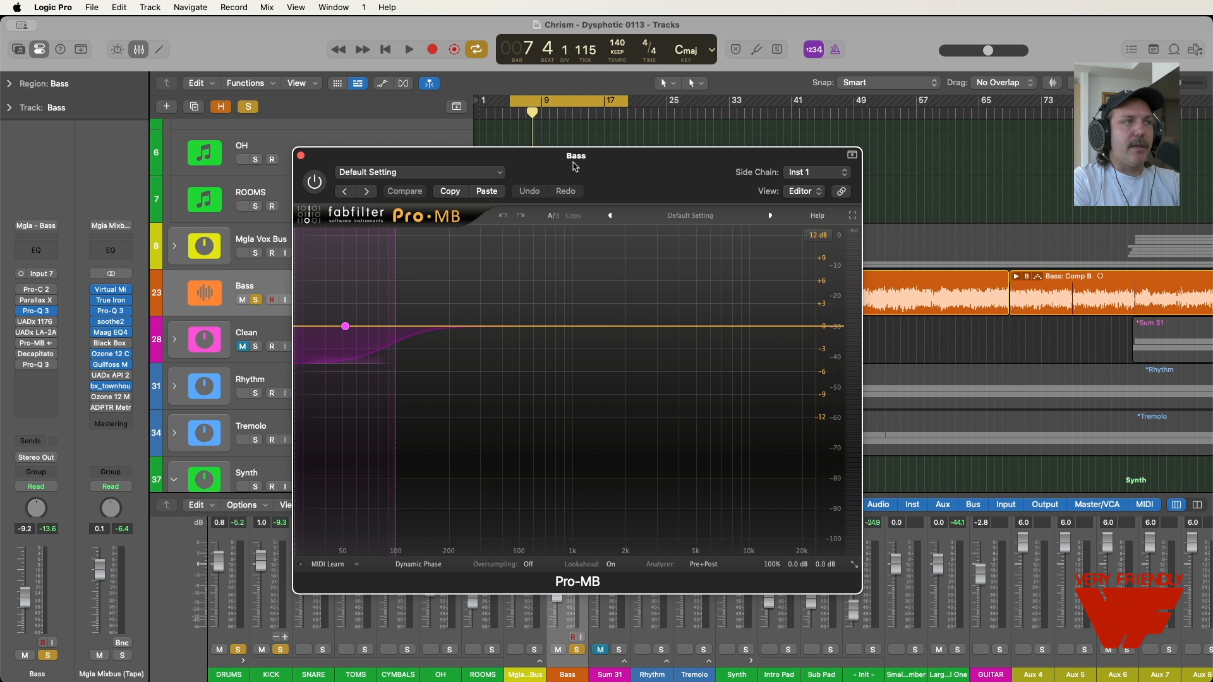The width and height of the screenshot is (1213, 682).
Task: Open the Mixer button in control bar
Action: [139, 49]
